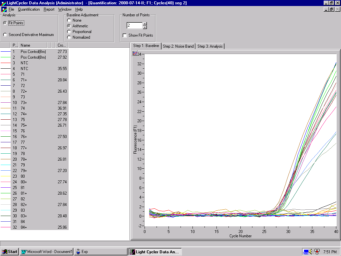341x256 pixels.
Task: Switch to the Step 2: Noise Band tab
Action: pyautogui.click(x=178, y=46)
